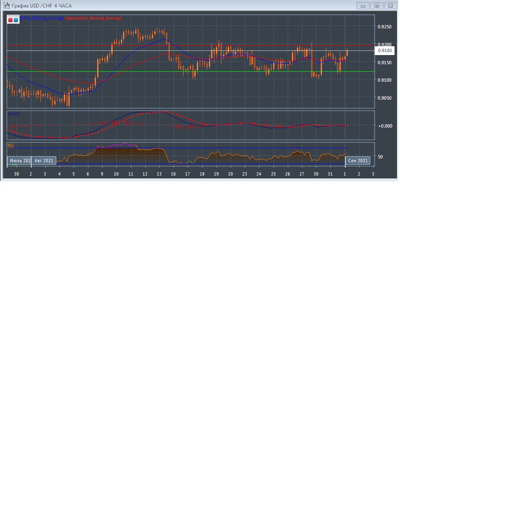Select the red Exponential_Moving_Average label
528x512 pixels.
click(x=93, y=18)
